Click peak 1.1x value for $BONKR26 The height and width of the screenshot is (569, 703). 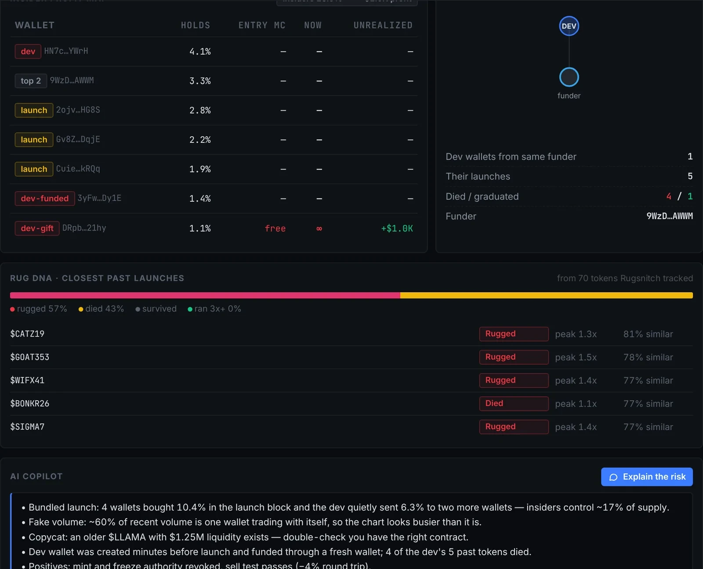coord(576,403)
